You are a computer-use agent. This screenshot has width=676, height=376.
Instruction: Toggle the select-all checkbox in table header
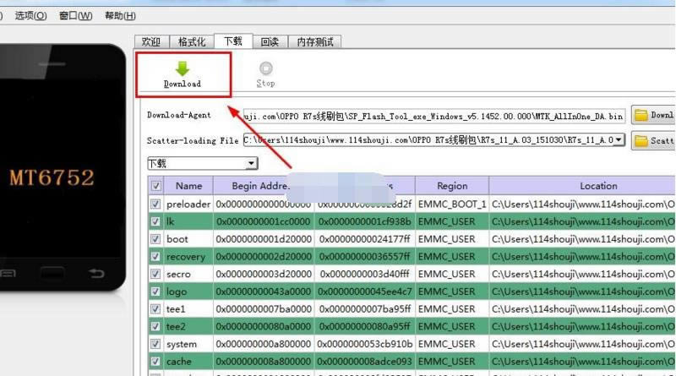click(155, 186)
